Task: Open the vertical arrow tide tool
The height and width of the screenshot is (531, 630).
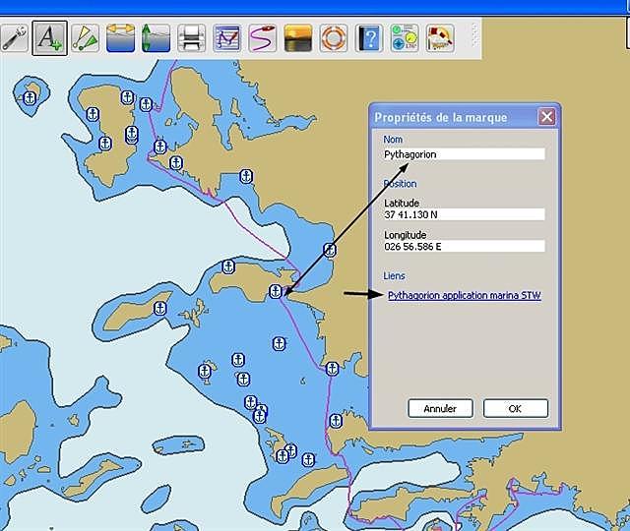Action: pos(156,38)
